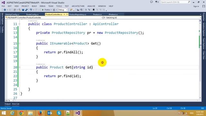Click the Refresh browser circular arrow icon
206x116 pixels.
[54, 10]
